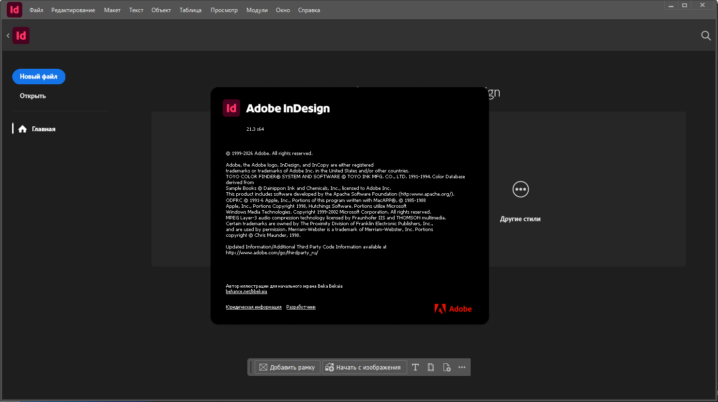The width and height of the screenshot is (718, 402).
Task: Click Добавить рамку button
Action: [287, 367]
